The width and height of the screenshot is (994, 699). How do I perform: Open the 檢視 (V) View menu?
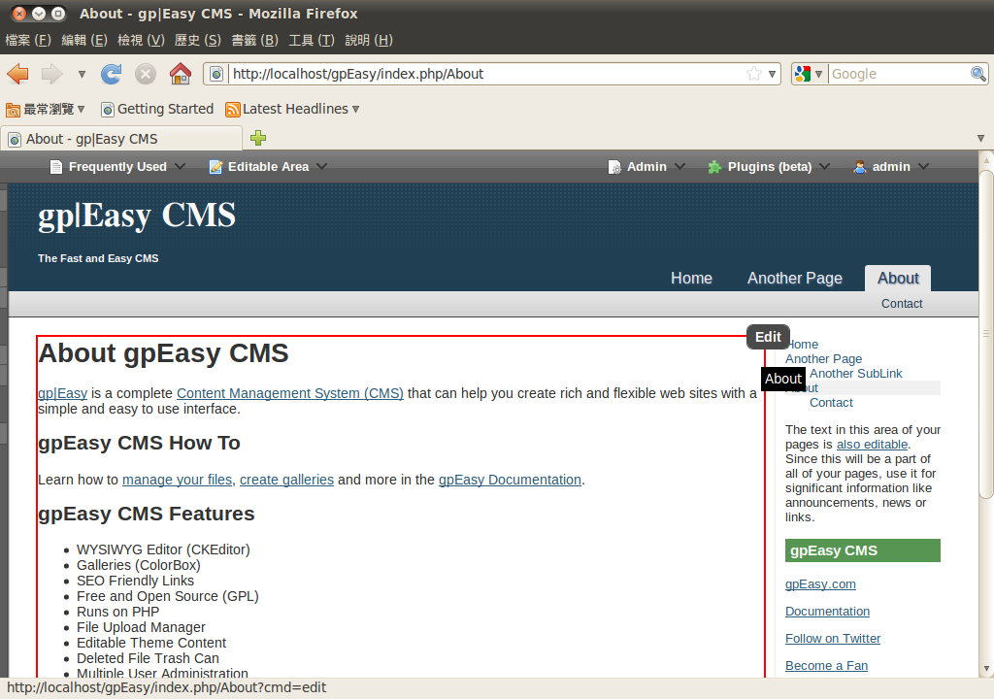pos(141,40)
